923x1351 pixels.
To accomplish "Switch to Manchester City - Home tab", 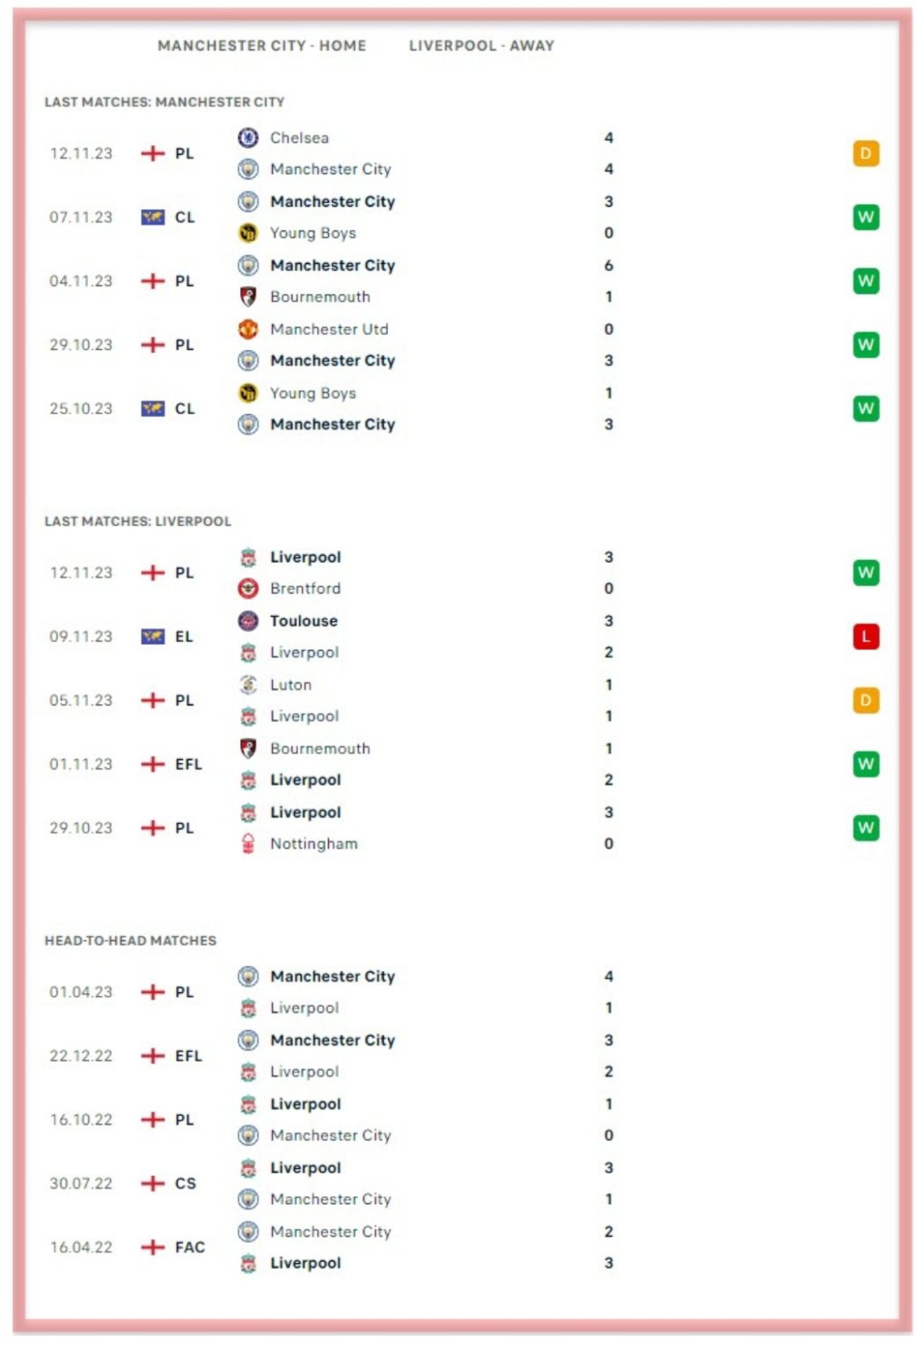I will point(261,46).
